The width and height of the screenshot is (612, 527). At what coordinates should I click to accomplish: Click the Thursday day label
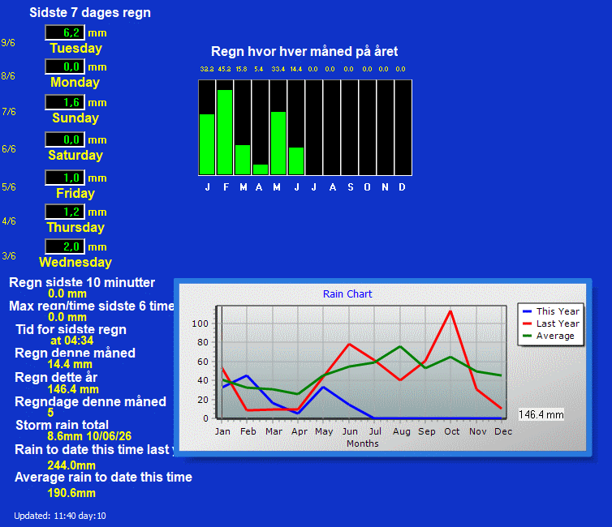pos(75,227)
